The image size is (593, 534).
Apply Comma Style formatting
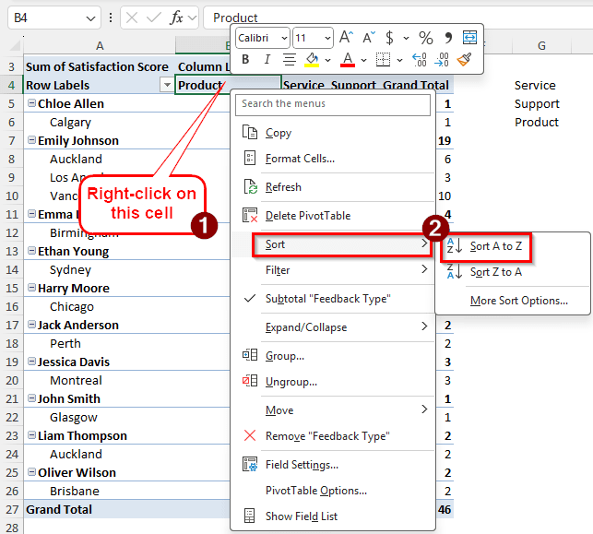coord(448,38)
